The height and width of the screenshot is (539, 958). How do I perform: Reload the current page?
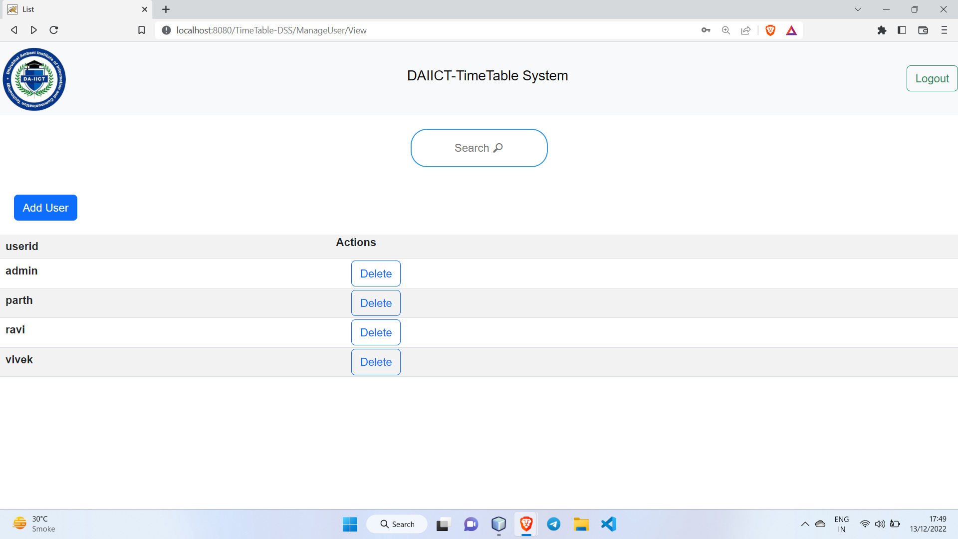tap(54, 30)
